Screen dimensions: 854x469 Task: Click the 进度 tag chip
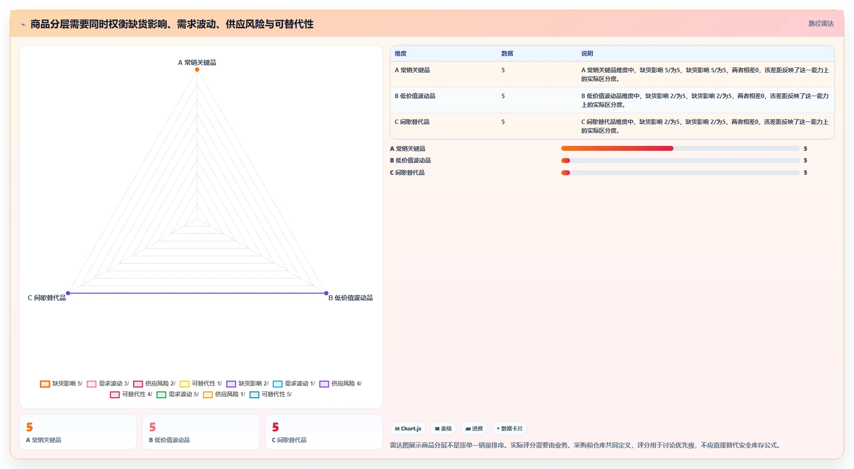474,428
